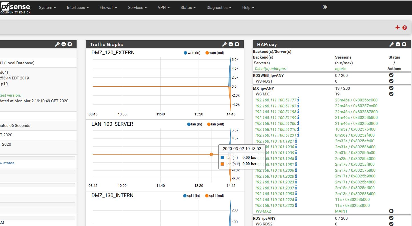The image size is (412, 226).
Task: Open settings wrench of System Information widget
Action: 57,44
